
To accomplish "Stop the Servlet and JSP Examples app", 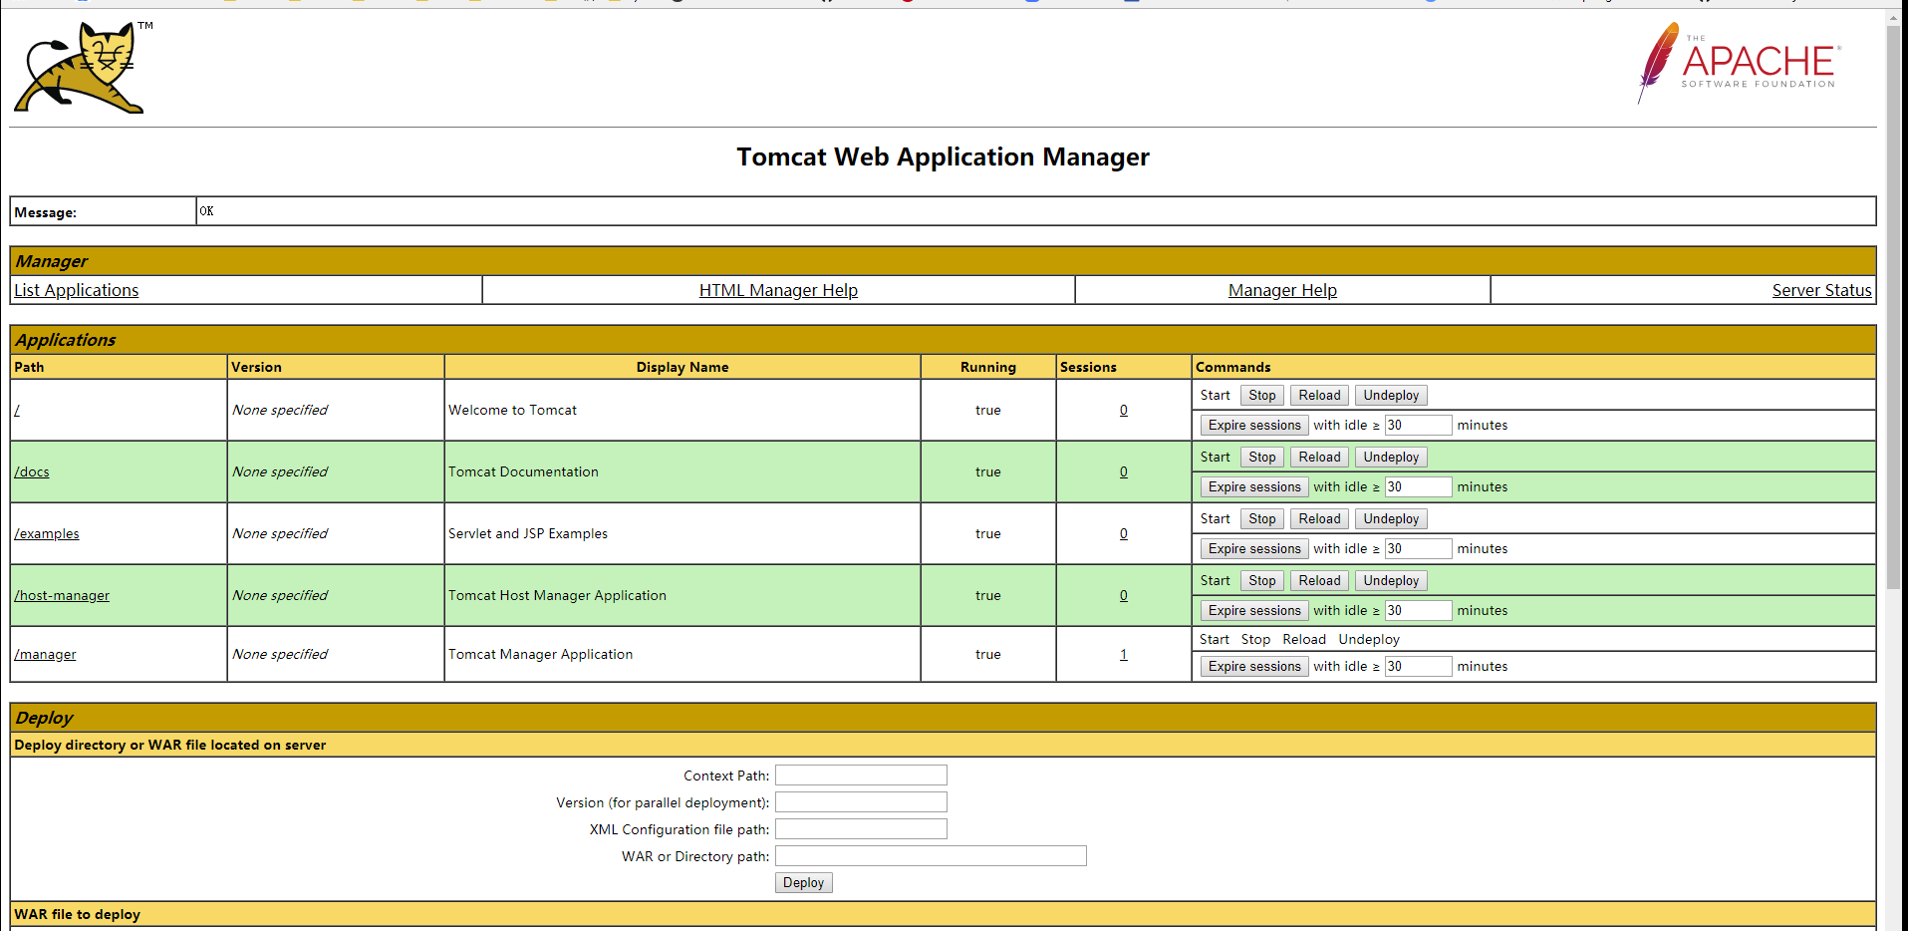I will point(1262,518).
